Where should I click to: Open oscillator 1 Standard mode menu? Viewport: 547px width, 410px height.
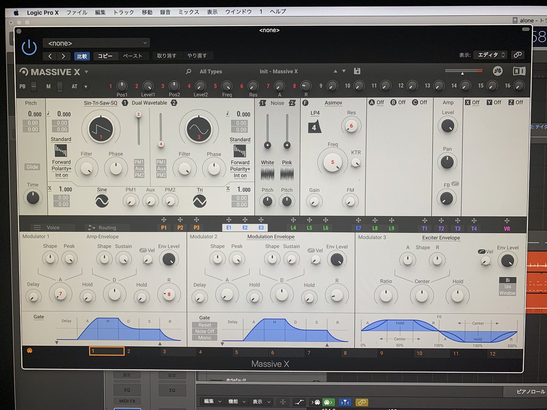tap(61, 139)
